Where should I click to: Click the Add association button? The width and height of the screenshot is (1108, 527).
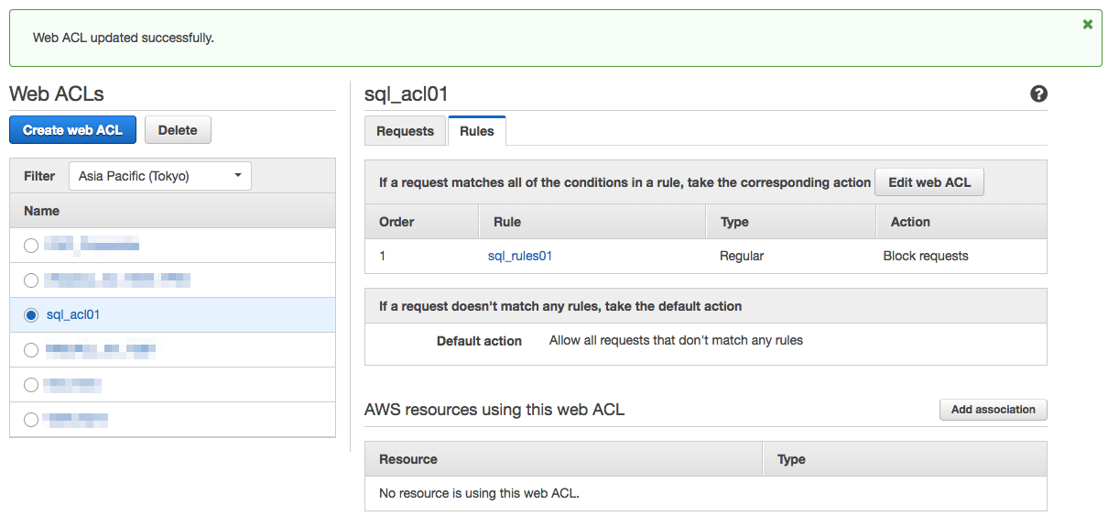click(993, 410)
